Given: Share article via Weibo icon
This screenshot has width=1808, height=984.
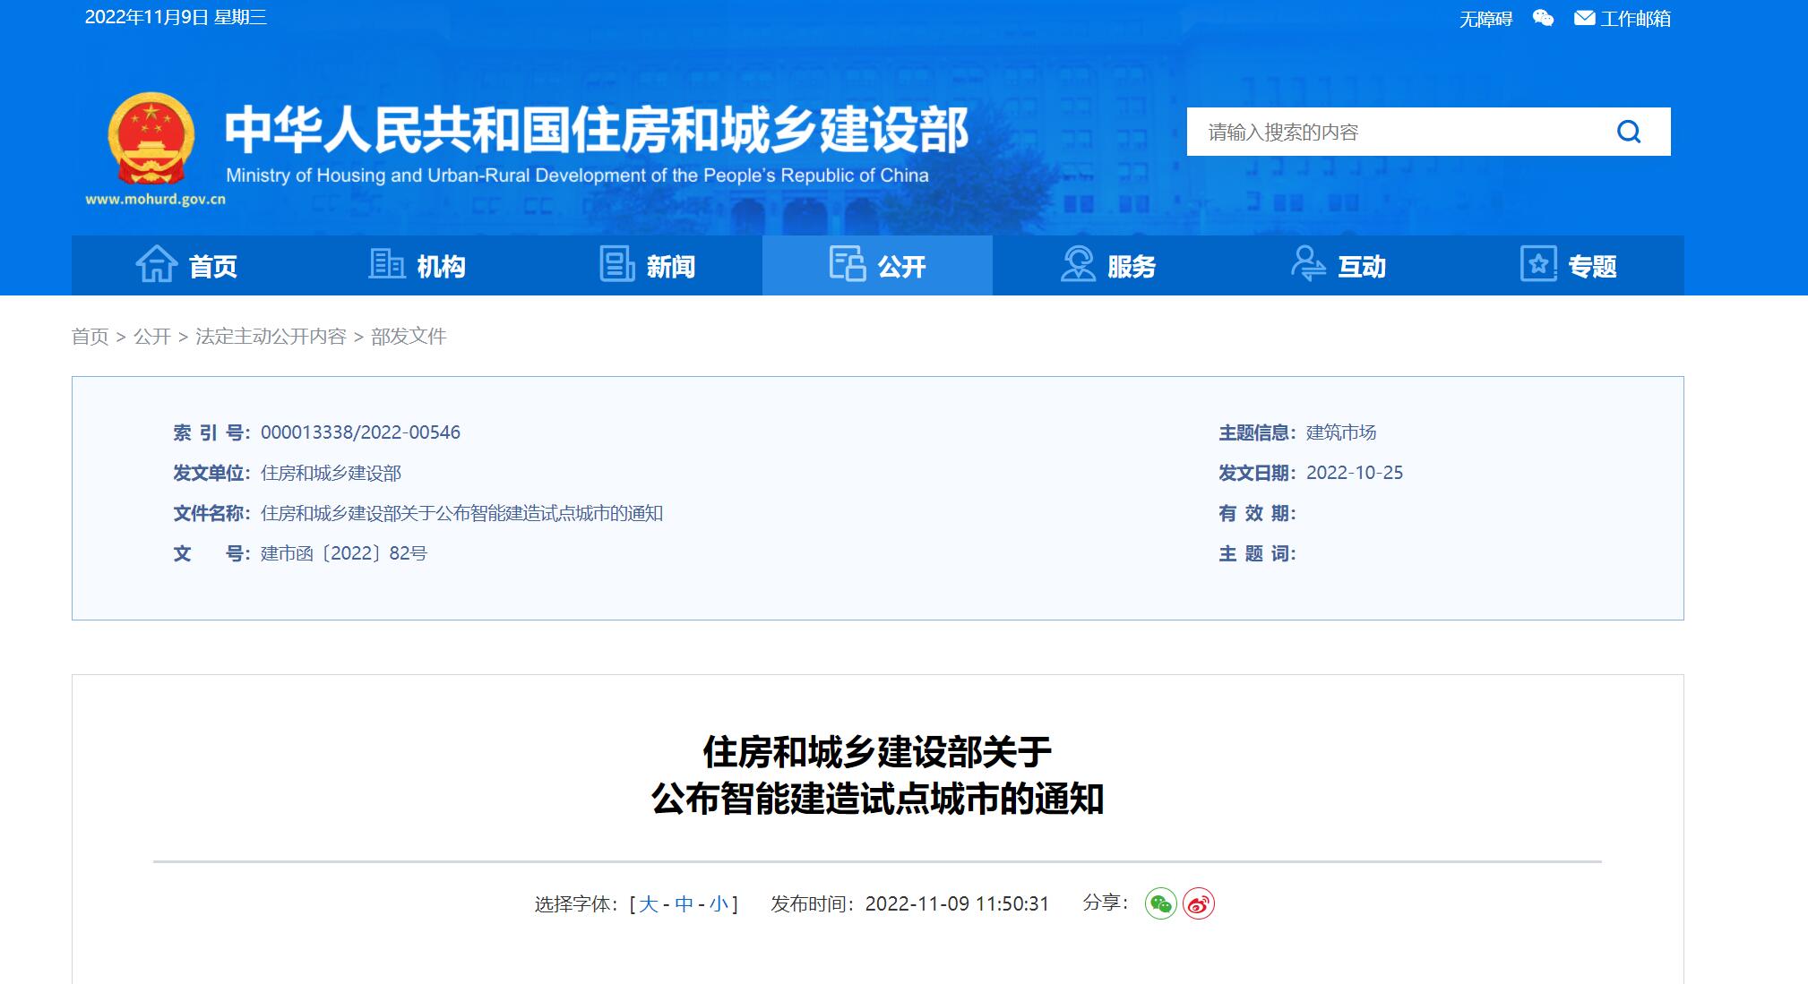Looking at the screenshot, I should (1199, 903).
